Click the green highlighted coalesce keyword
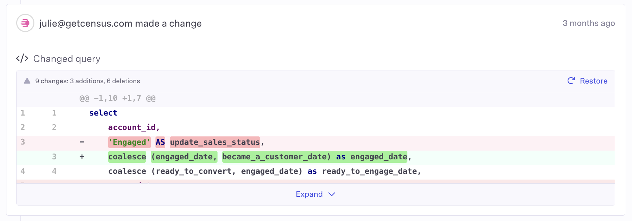Image resolution: width=632 pixels, height=221 pixels. [x=127, y=157]
